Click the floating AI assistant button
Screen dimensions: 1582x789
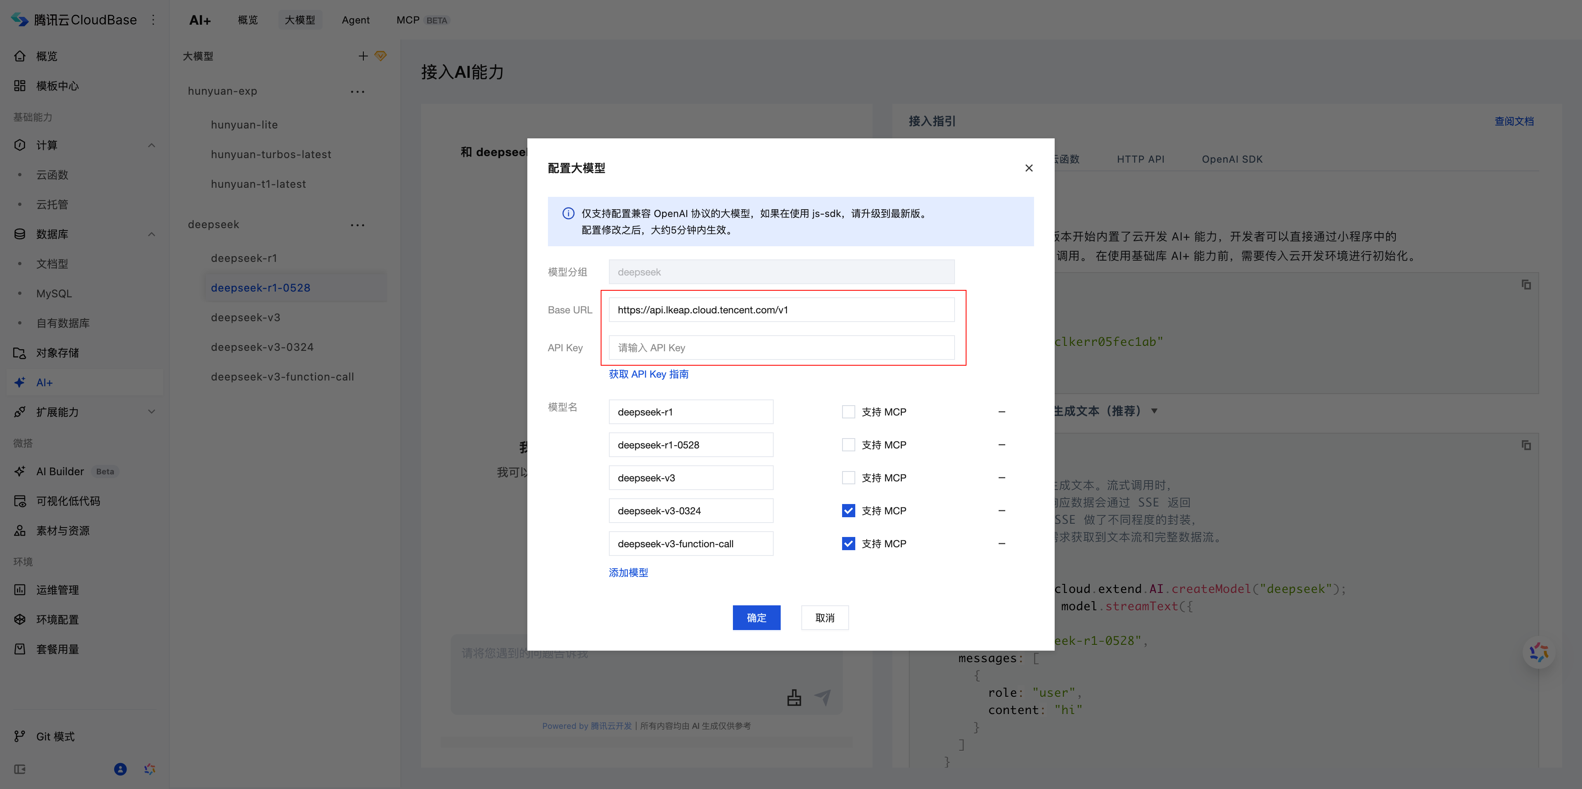pyautogui.click(x=1538, y=652)
